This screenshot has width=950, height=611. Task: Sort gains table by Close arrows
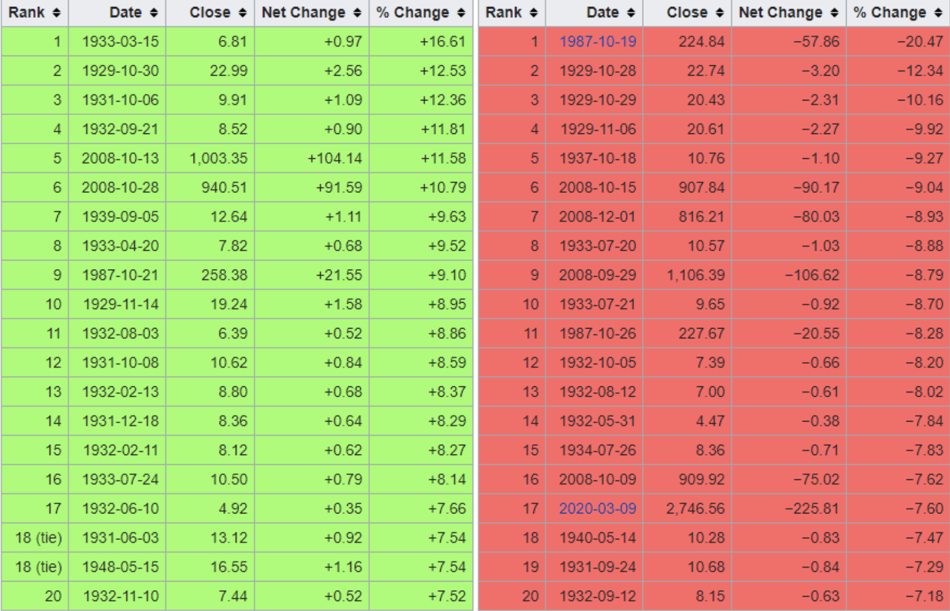242,13
